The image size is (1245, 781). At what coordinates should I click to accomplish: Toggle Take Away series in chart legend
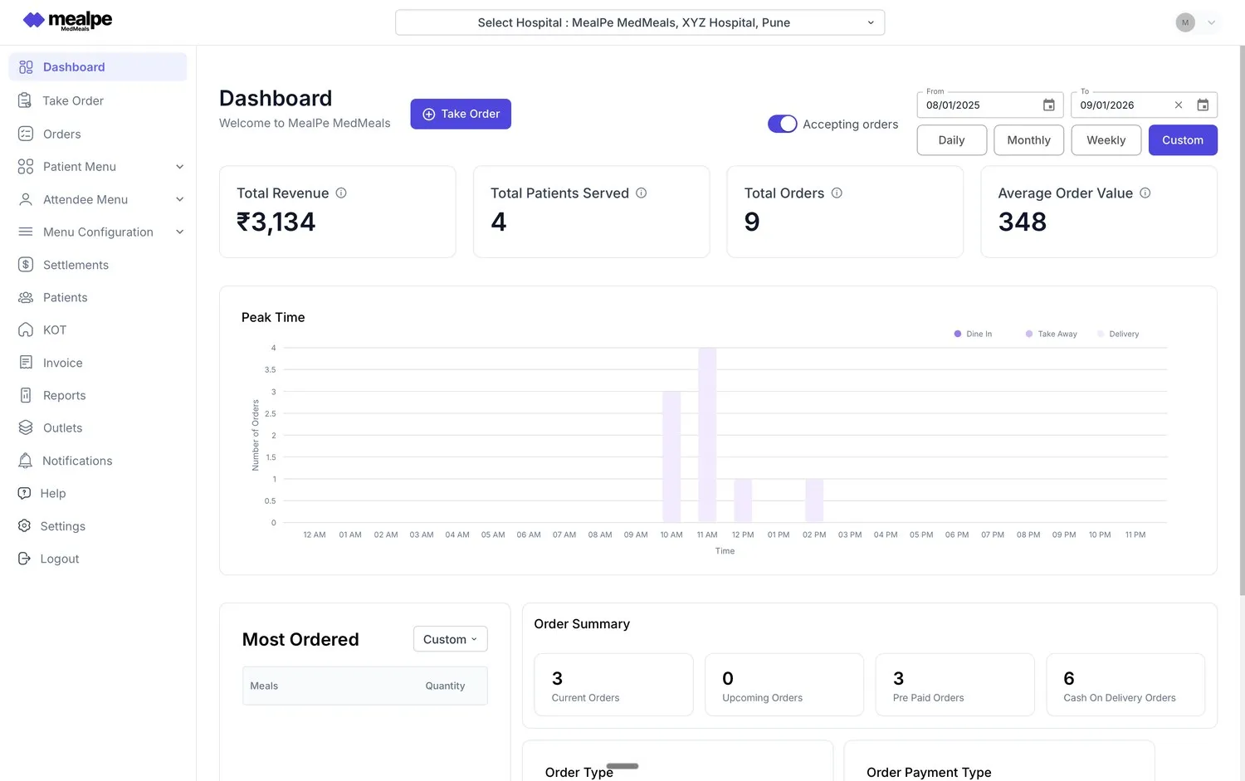(x=1051, y=334)
